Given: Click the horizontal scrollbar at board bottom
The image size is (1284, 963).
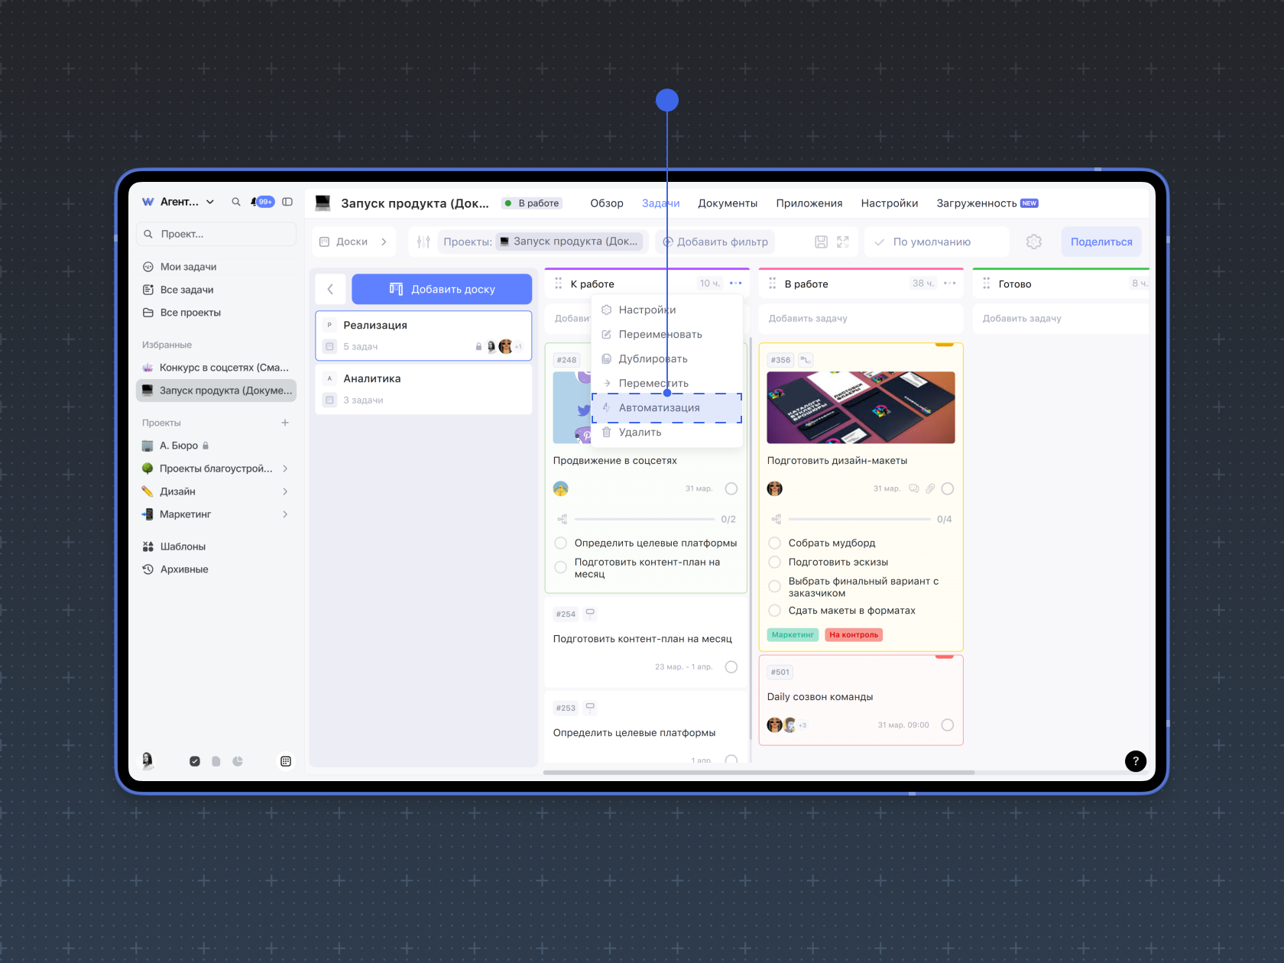Looking at the screenshot, I should (x=758, y=772).
